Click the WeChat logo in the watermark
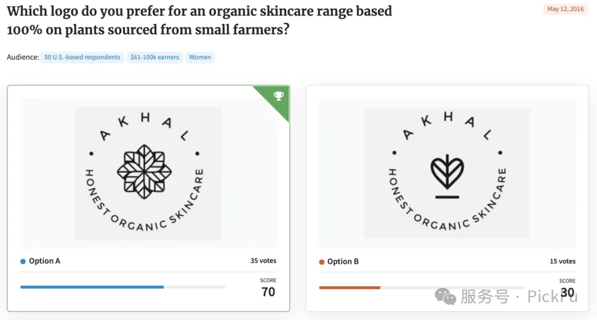 click(445, 297)
